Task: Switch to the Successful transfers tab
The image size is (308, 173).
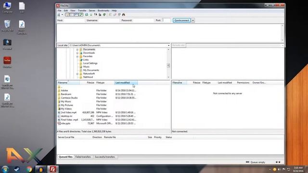Action: (x=105, y=157)
